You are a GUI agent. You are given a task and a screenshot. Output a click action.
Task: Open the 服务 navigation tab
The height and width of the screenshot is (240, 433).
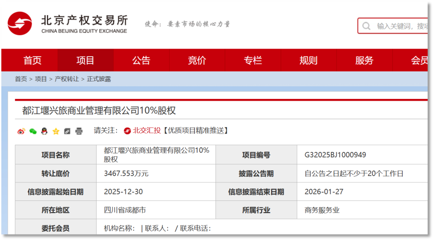(364, 60)
